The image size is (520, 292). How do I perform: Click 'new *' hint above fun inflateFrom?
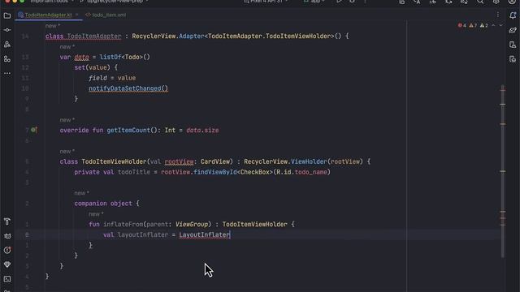(x=96, y=214)
